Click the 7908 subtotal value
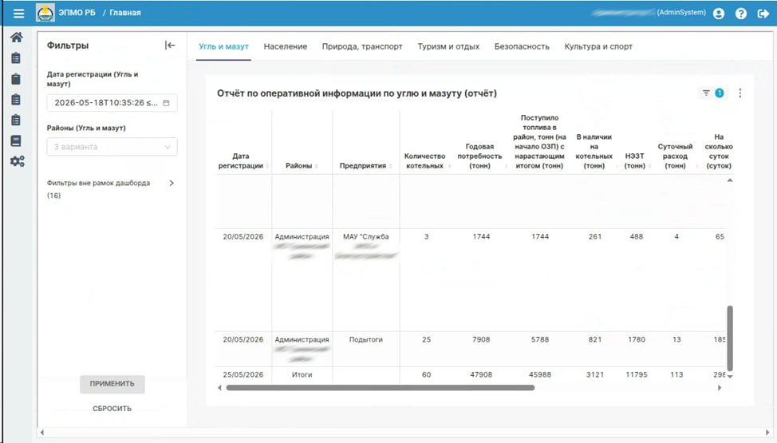The width and height of the screenshot is (777, 443). coord(481,340)
